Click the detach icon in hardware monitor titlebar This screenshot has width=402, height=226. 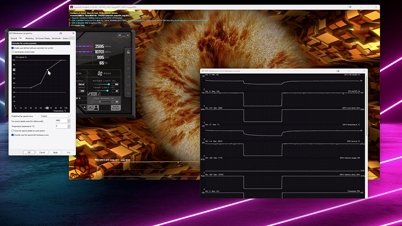[338, 71]
